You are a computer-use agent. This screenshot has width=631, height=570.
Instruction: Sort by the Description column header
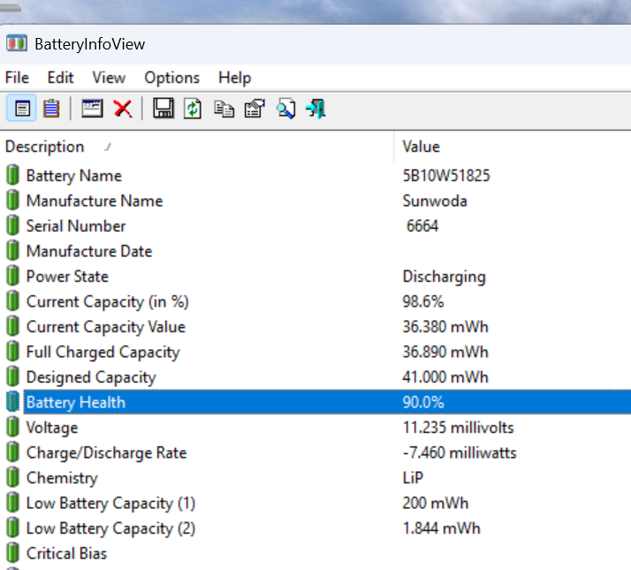pos(45,147)
